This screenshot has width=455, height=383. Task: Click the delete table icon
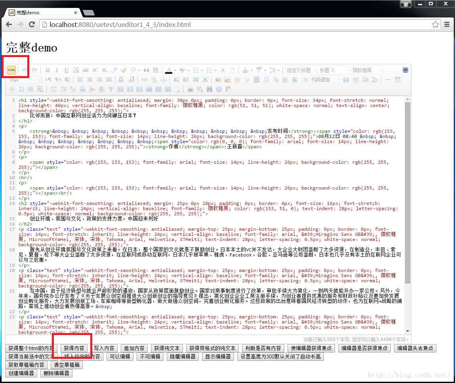click(63, 89)
